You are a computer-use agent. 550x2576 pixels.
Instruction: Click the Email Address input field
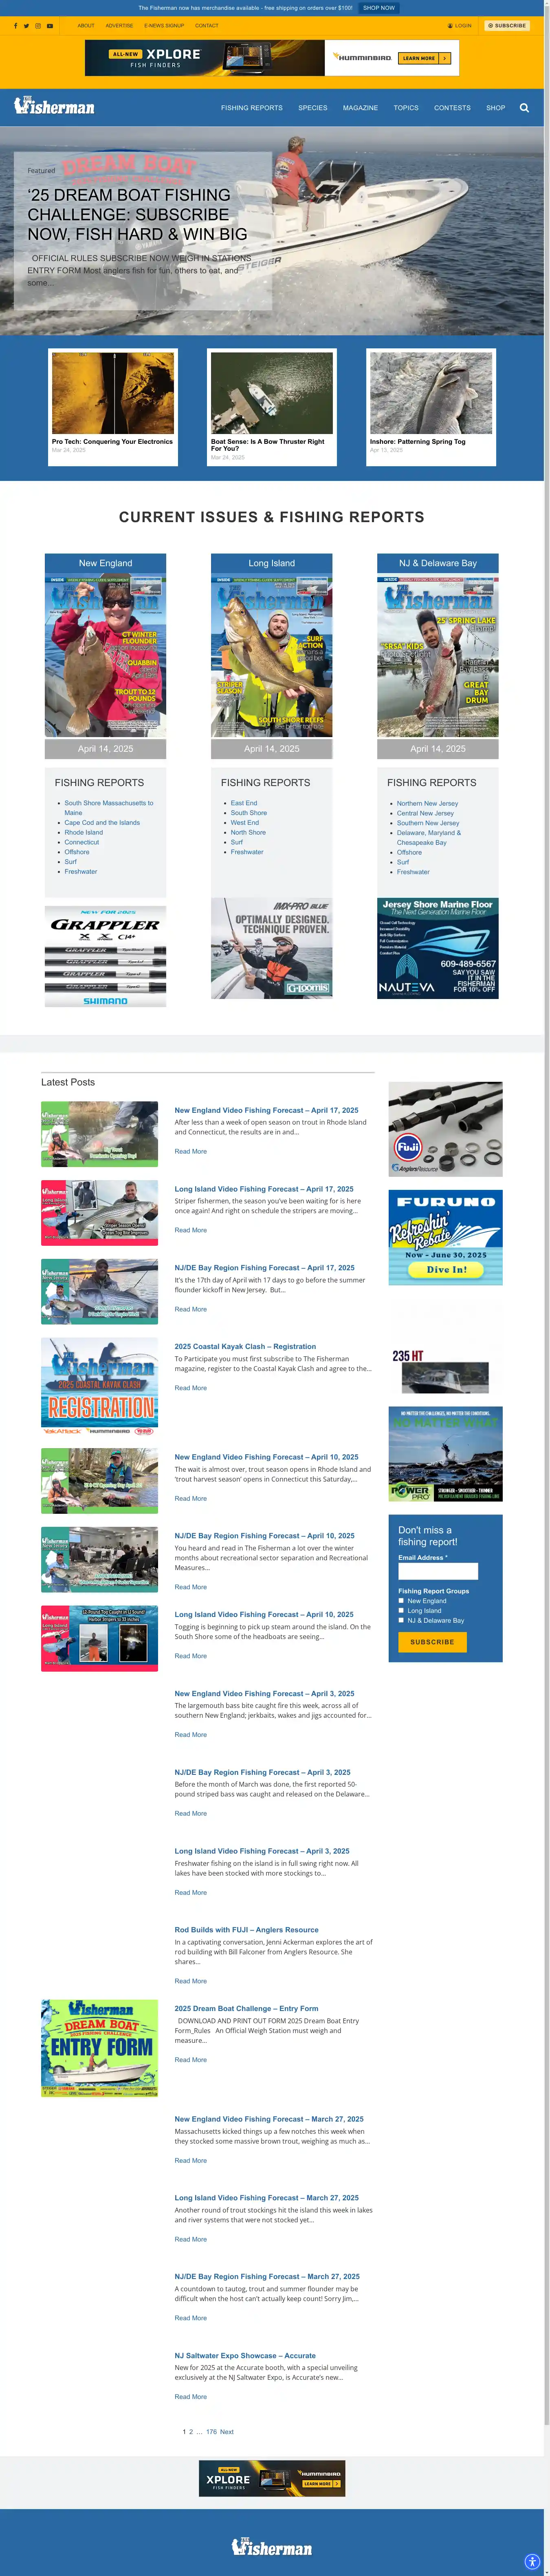437,1571
